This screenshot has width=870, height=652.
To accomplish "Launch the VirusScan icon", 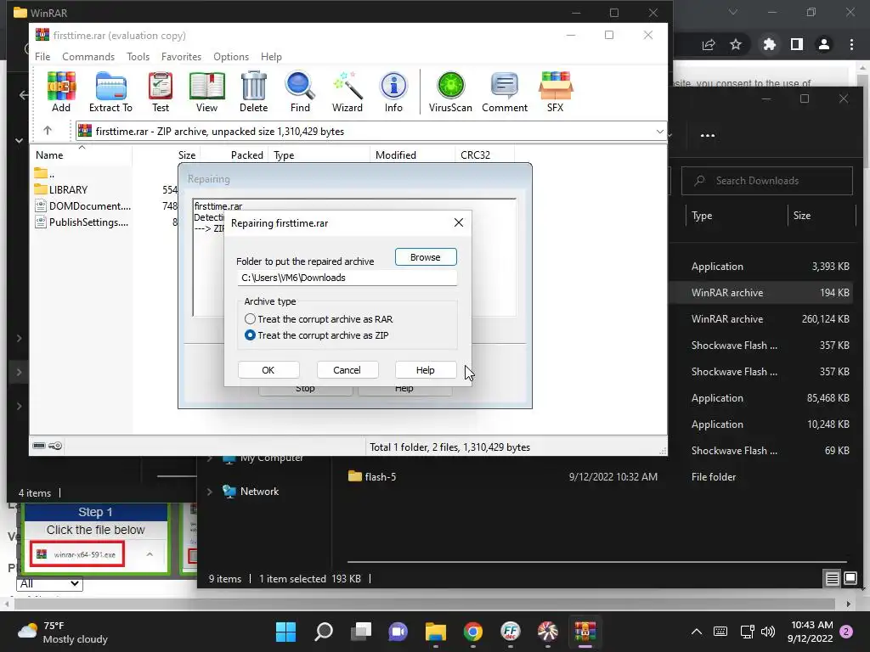I will pyautogui.click(x=450, y=92).
